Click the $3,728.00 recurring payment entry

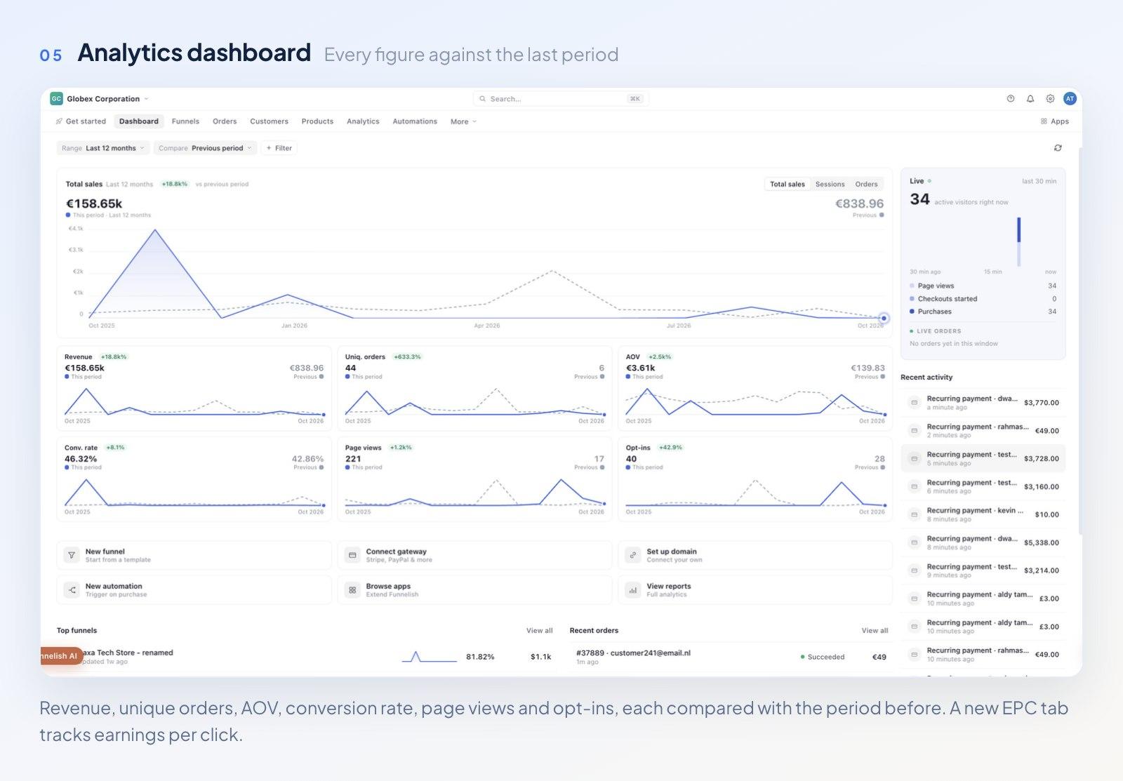(x=983, y=458)
